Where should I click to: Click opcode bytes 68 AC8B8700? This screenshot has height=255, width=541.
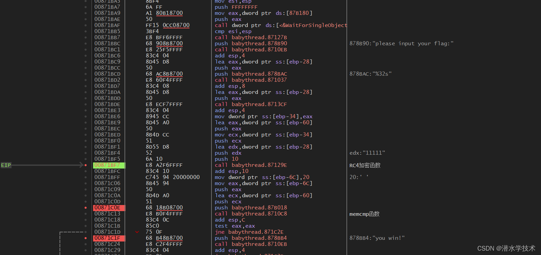pyautogui.click(x=164, y=74)
